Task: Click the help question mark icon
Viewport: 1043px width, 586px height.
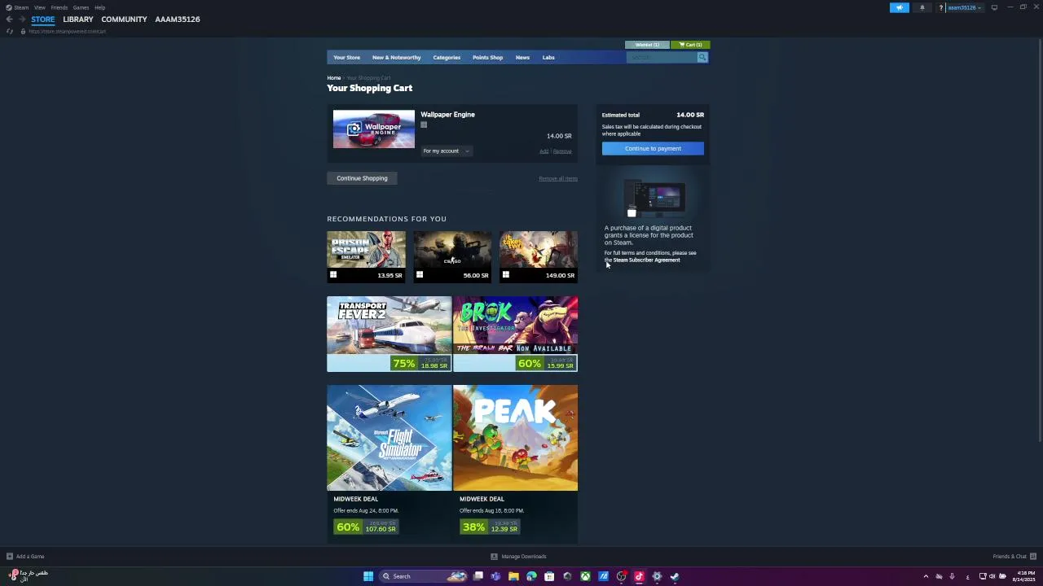Action: pos(941,7)
